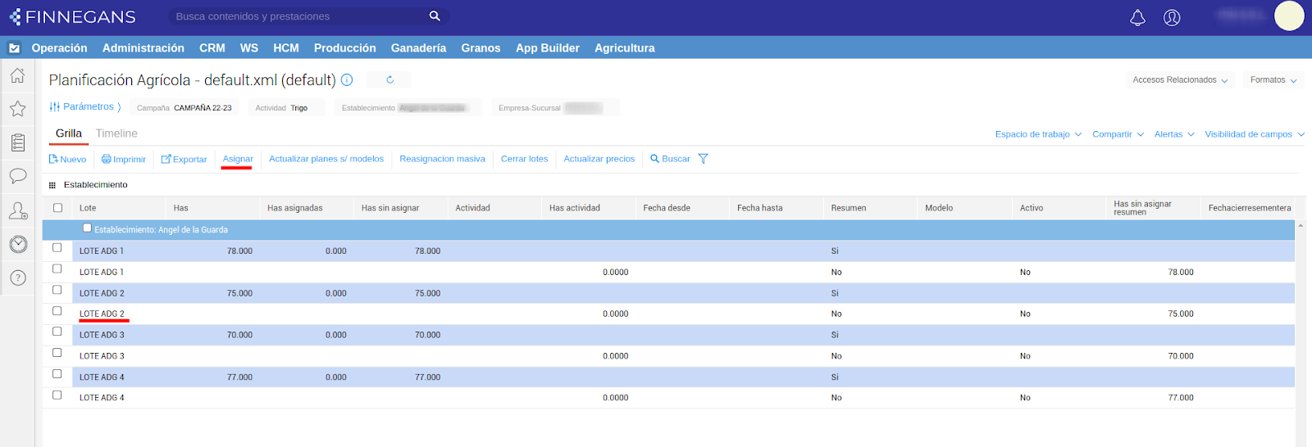
Task: Click the clipboard icon in sidebar
Action: point(17,142)
